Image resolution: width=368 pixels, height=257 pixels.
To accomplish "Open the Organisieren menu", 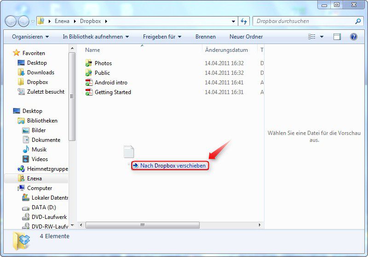I will [x=30, y=37].
